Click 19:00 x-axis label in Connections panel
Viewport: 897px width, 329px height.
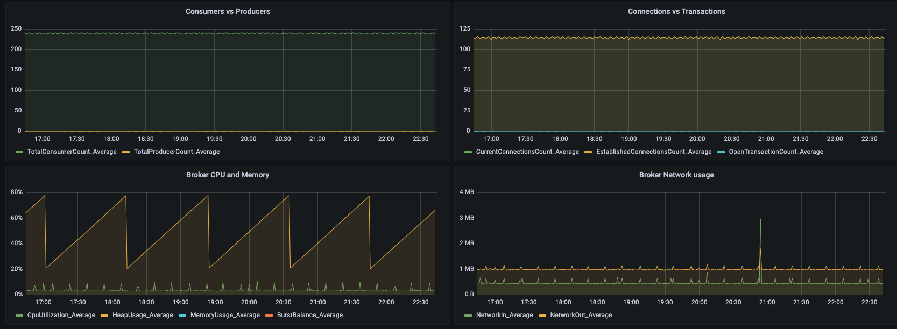pos(628,139)
